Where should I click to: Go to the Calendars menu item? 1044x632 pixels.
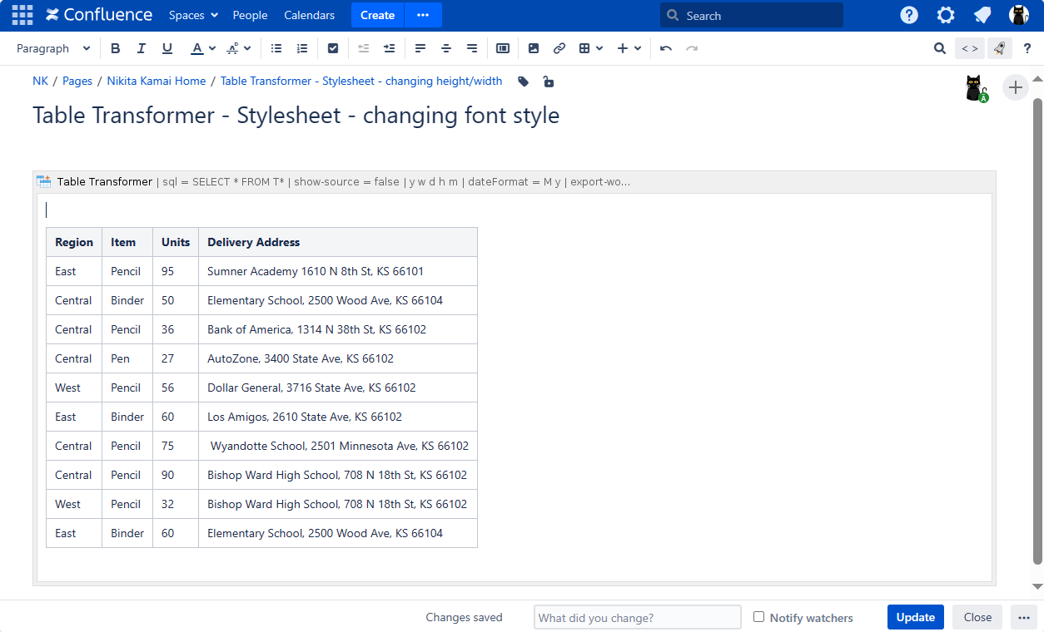tap(309, 15)
